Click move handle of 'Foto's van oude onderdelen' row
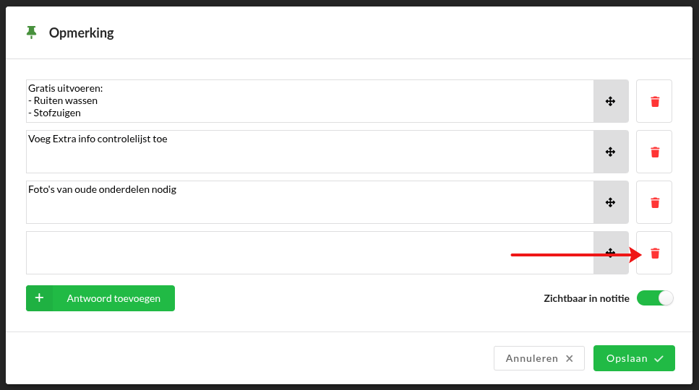 point(610,202)
